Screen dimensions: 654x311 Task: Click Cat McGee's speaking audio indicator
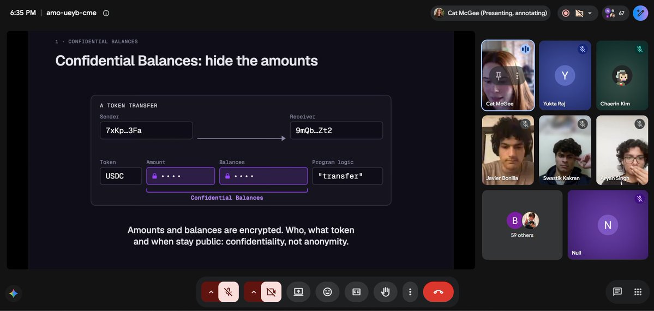click(x=525, y=49)
